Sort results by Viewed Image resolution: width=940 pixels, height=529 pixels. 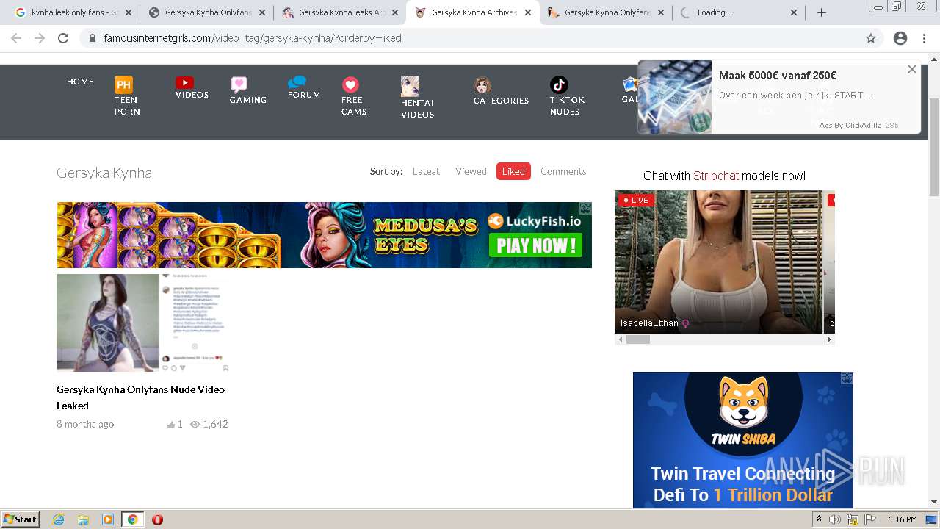coord(471,171)
